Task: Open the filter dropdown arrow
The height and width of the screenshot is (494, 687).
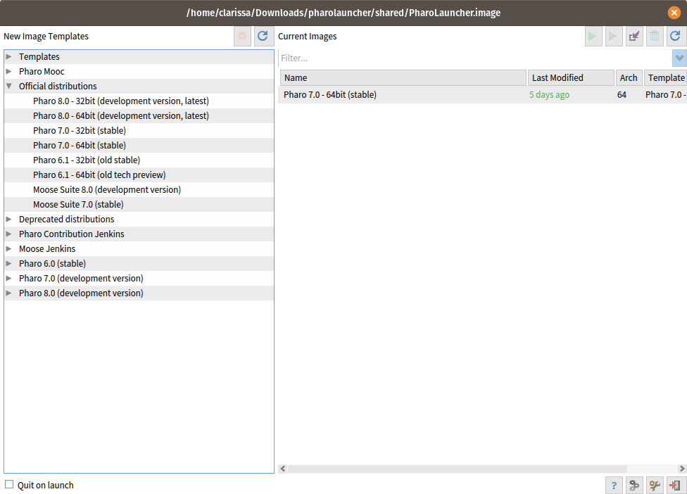Action: click(x=679, y=58)
